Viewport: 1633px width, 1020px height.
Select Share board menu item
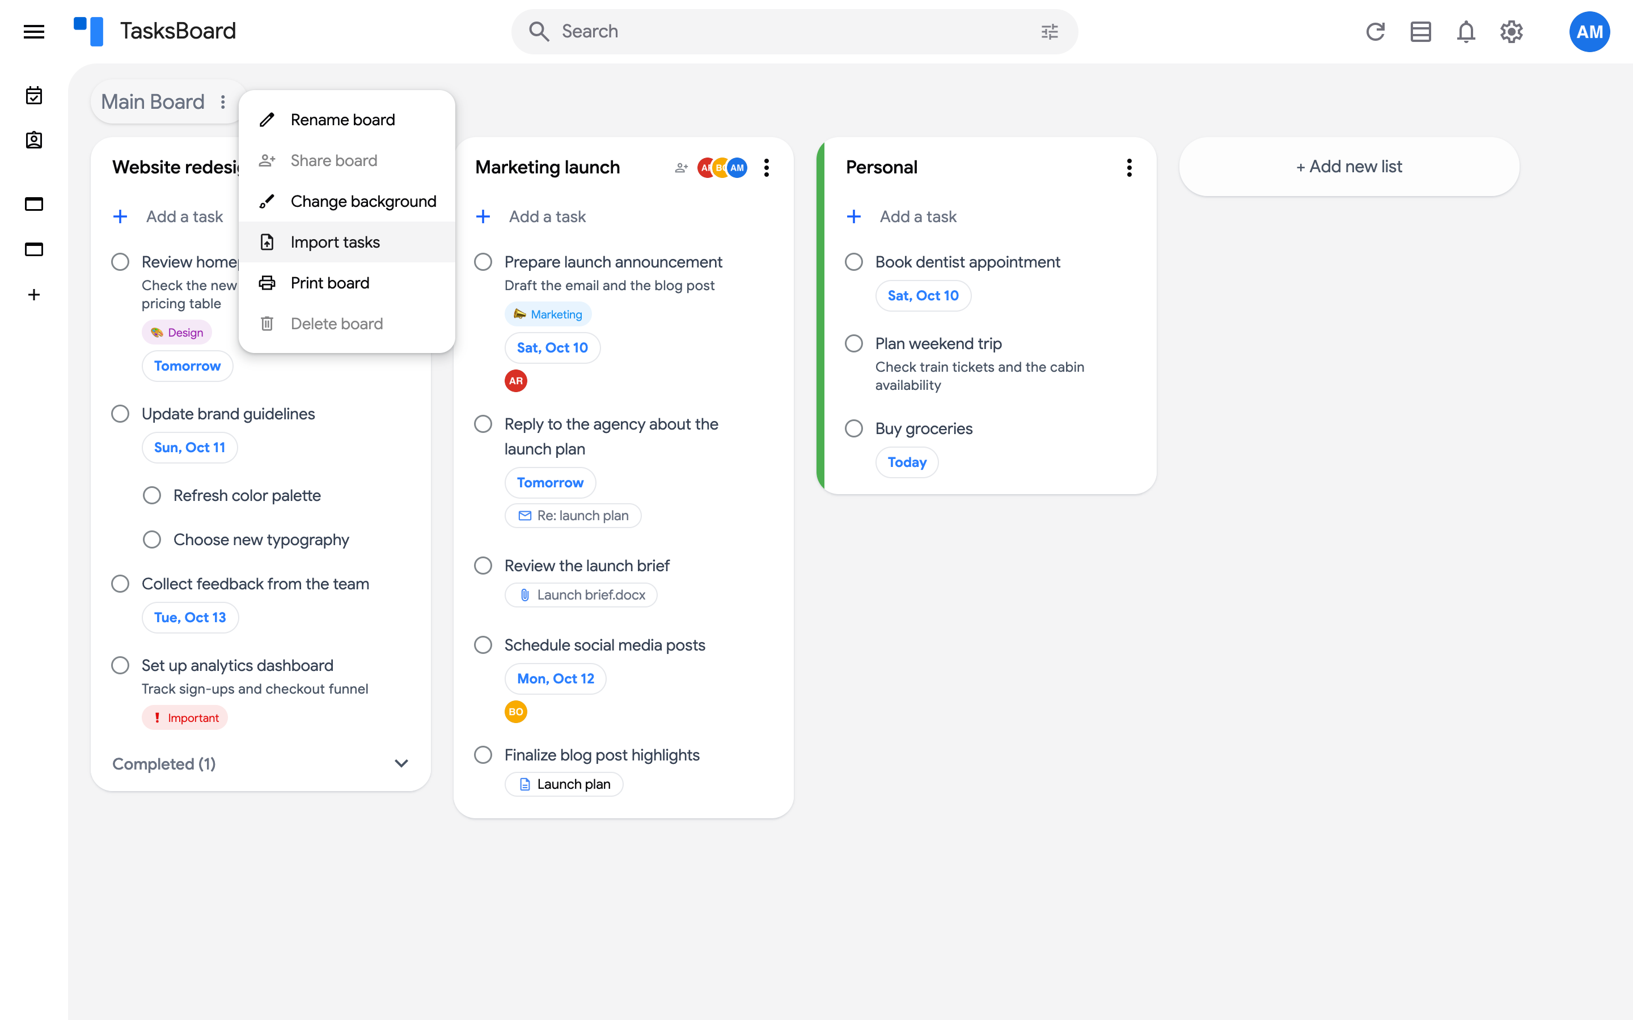[347, 160]
